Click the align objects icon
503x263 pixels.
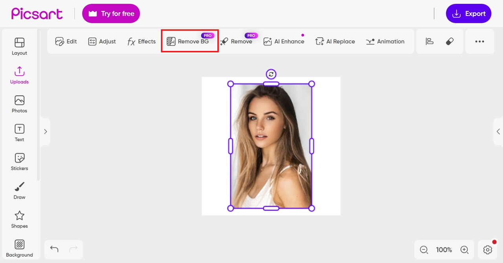[430, 41]
